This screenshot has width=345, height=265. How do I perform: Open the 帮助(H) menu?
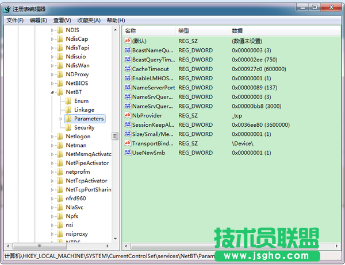[116, 21]
